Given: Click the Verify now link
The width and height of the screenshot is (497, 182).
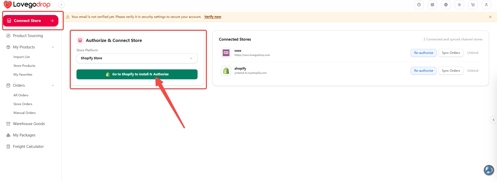Looking at the screenshot, I should 213,17.
